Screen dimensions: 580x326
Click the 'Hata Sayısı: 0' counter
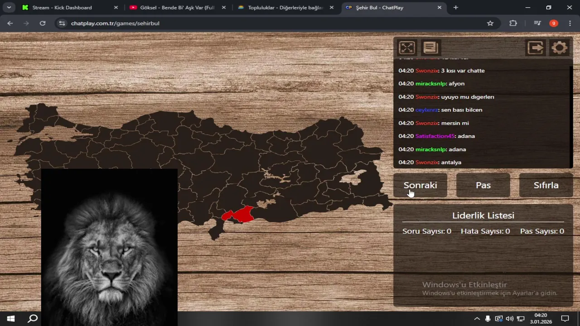coord(485,231)
